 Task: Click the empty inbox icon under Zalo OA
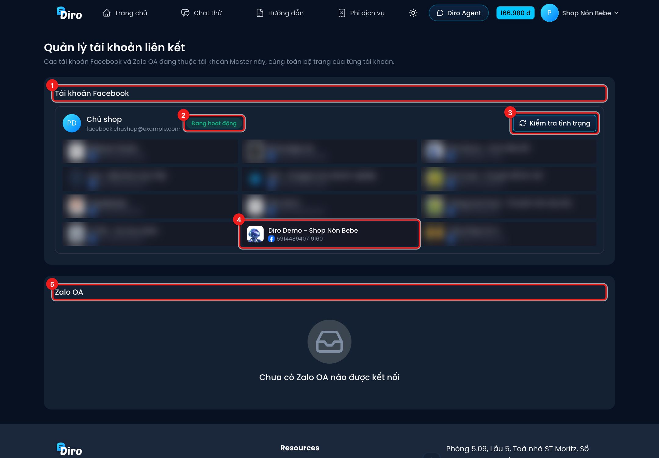pyautogui.click(x=329, y=341)
